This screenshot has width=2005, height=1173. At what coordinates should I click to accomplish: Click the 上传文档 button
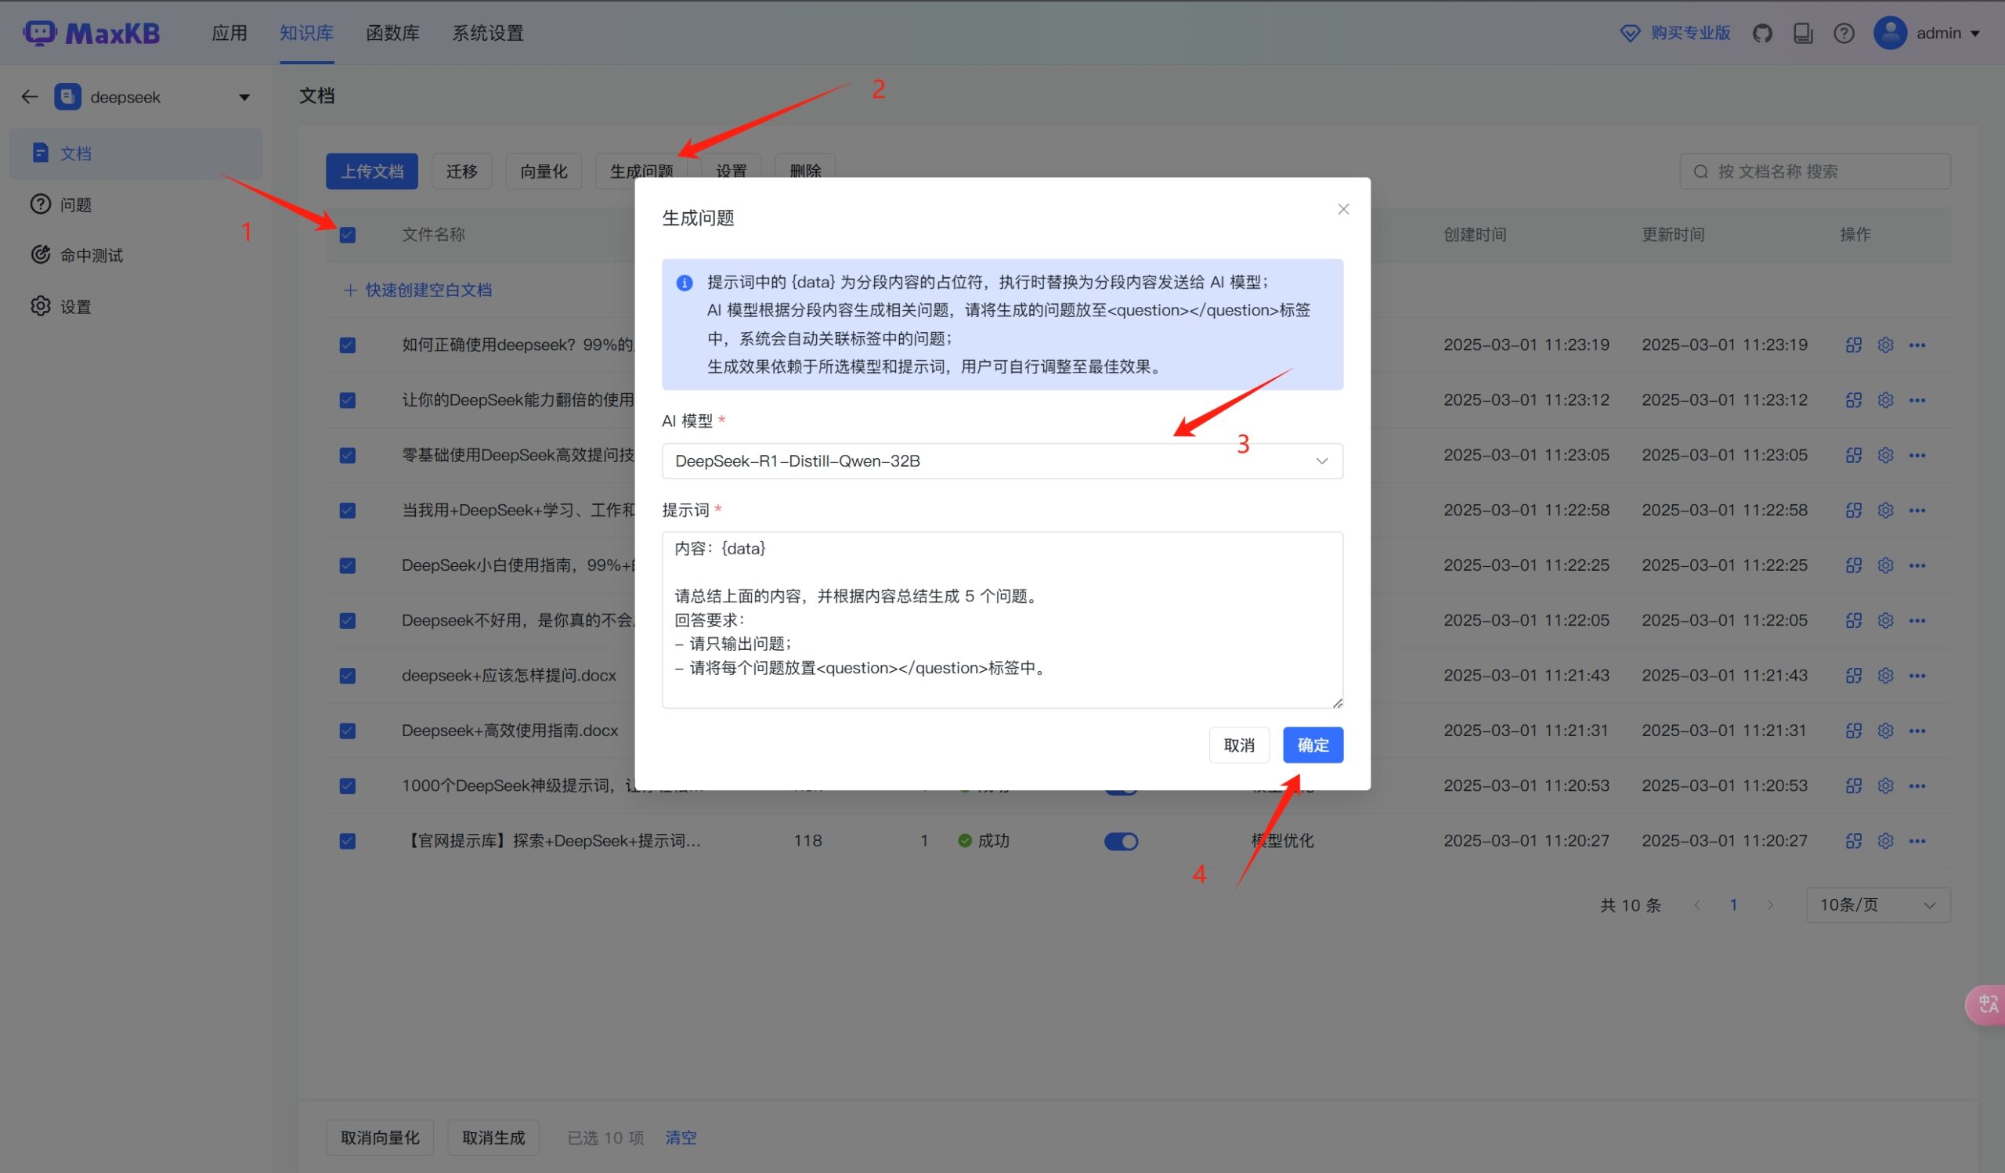pyautogui.click(x=371, y=171)
